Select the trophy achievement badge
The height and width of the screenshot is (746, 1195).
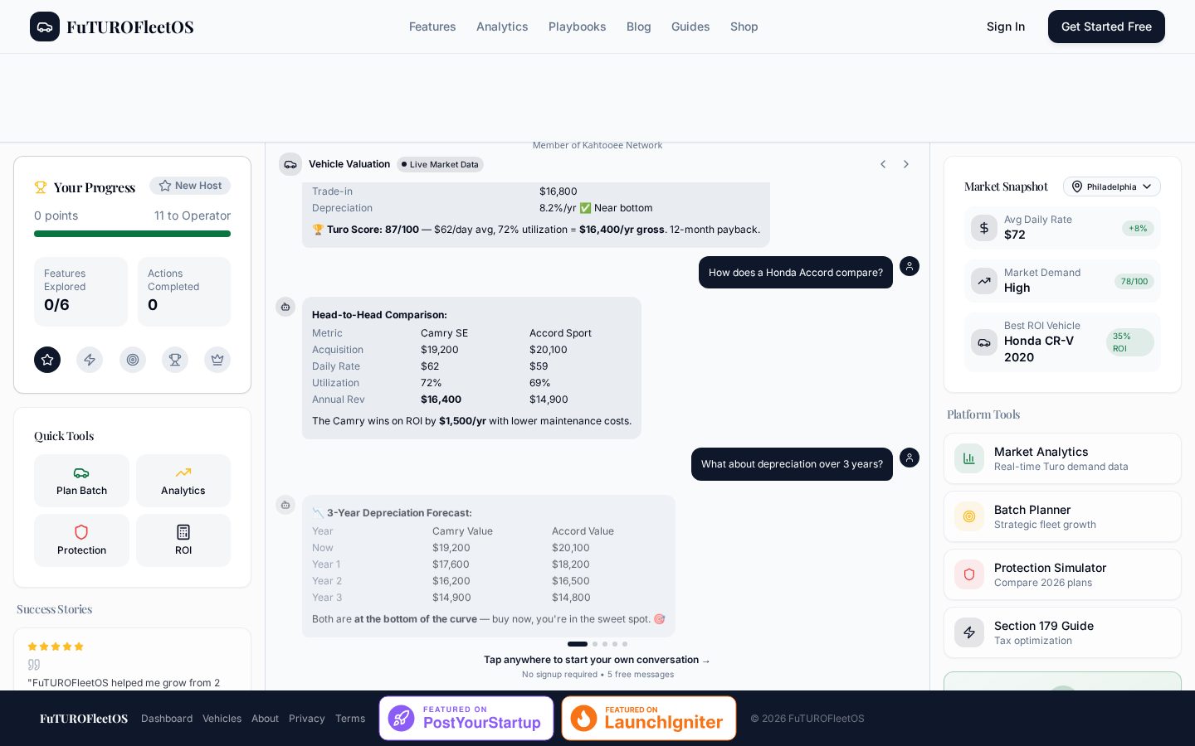pyautogui.click(x=175, y=360)
